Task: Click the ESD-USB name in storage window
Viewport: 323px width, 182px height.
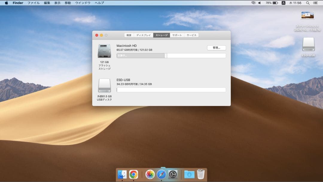Action: tap(123, 80)
